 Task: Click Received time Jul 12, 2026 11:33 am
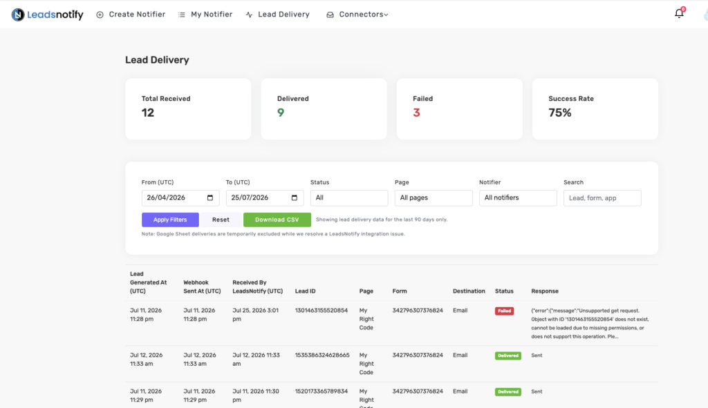click(256, 359)
